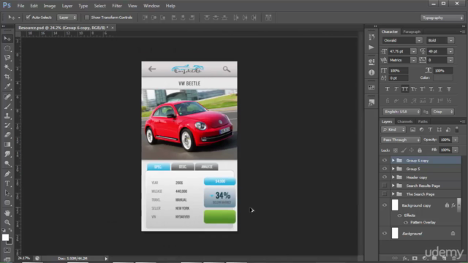Click the SPEC tab in mockup
The height and width of the screenshot is (263, 468).
[x=159, y=167]
